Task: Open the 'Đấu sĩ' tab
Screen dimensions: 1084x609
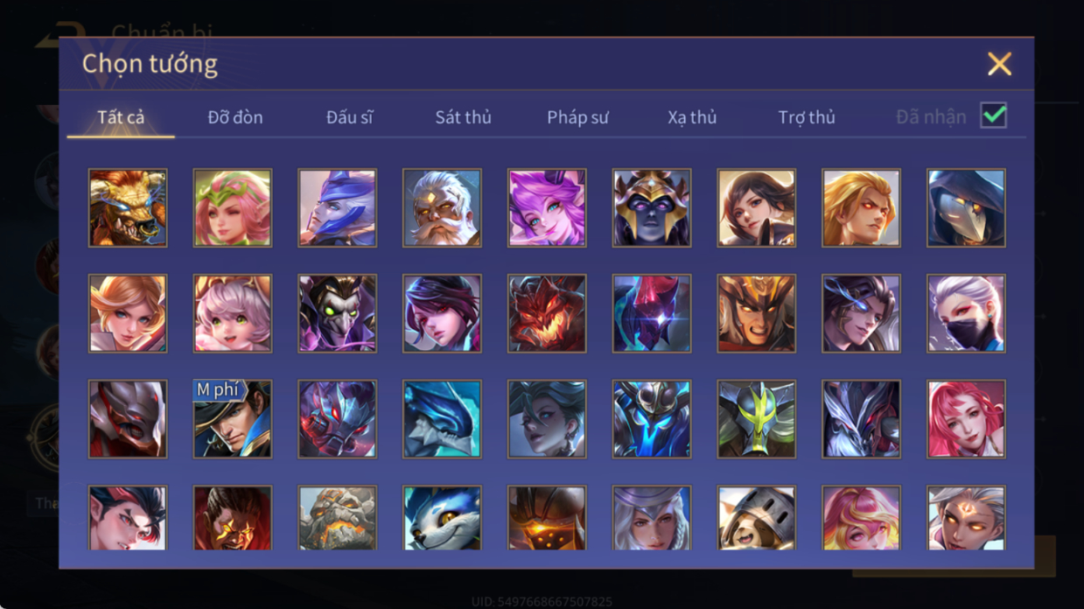Action: [x=349, y=117]
